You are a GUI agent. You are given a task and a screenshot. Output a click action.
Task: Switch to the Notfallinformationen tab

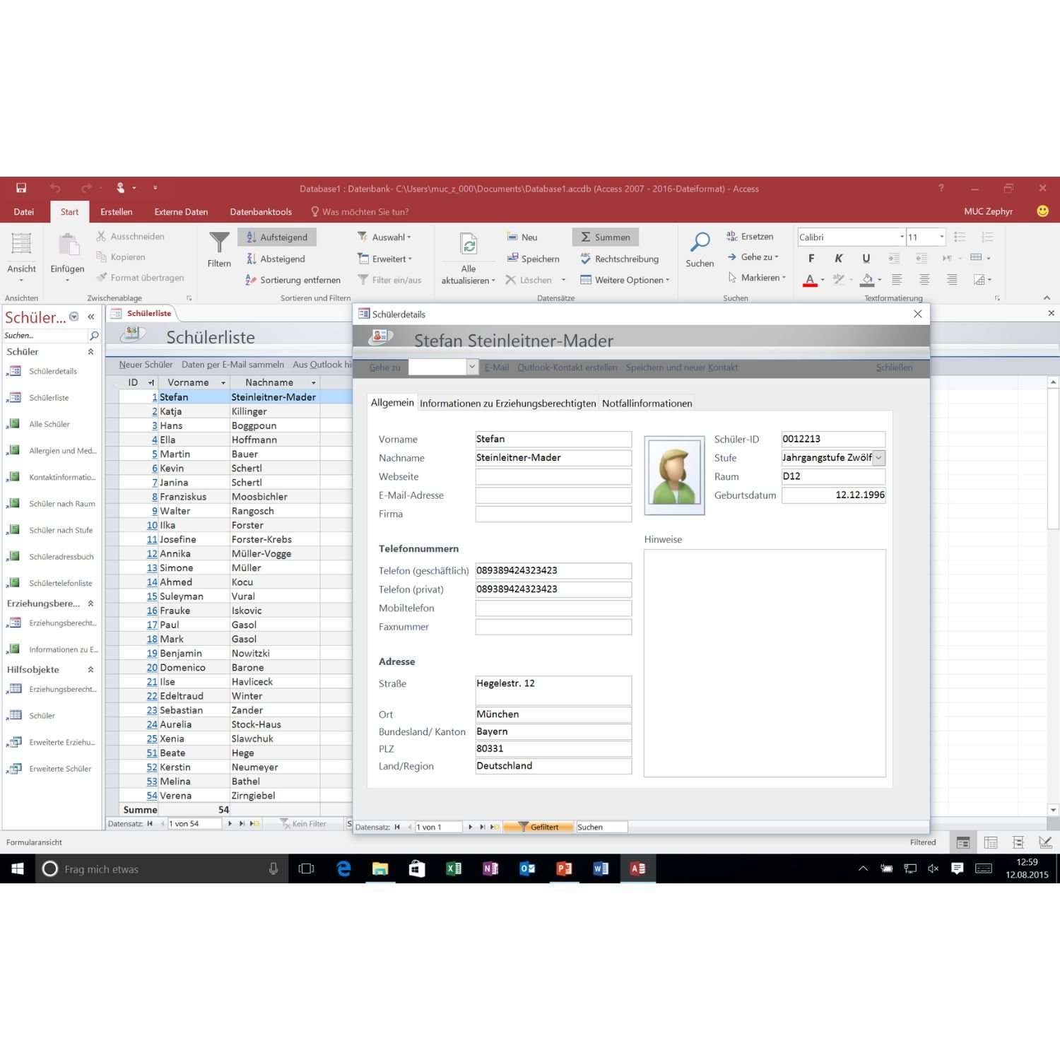point(647,403)
